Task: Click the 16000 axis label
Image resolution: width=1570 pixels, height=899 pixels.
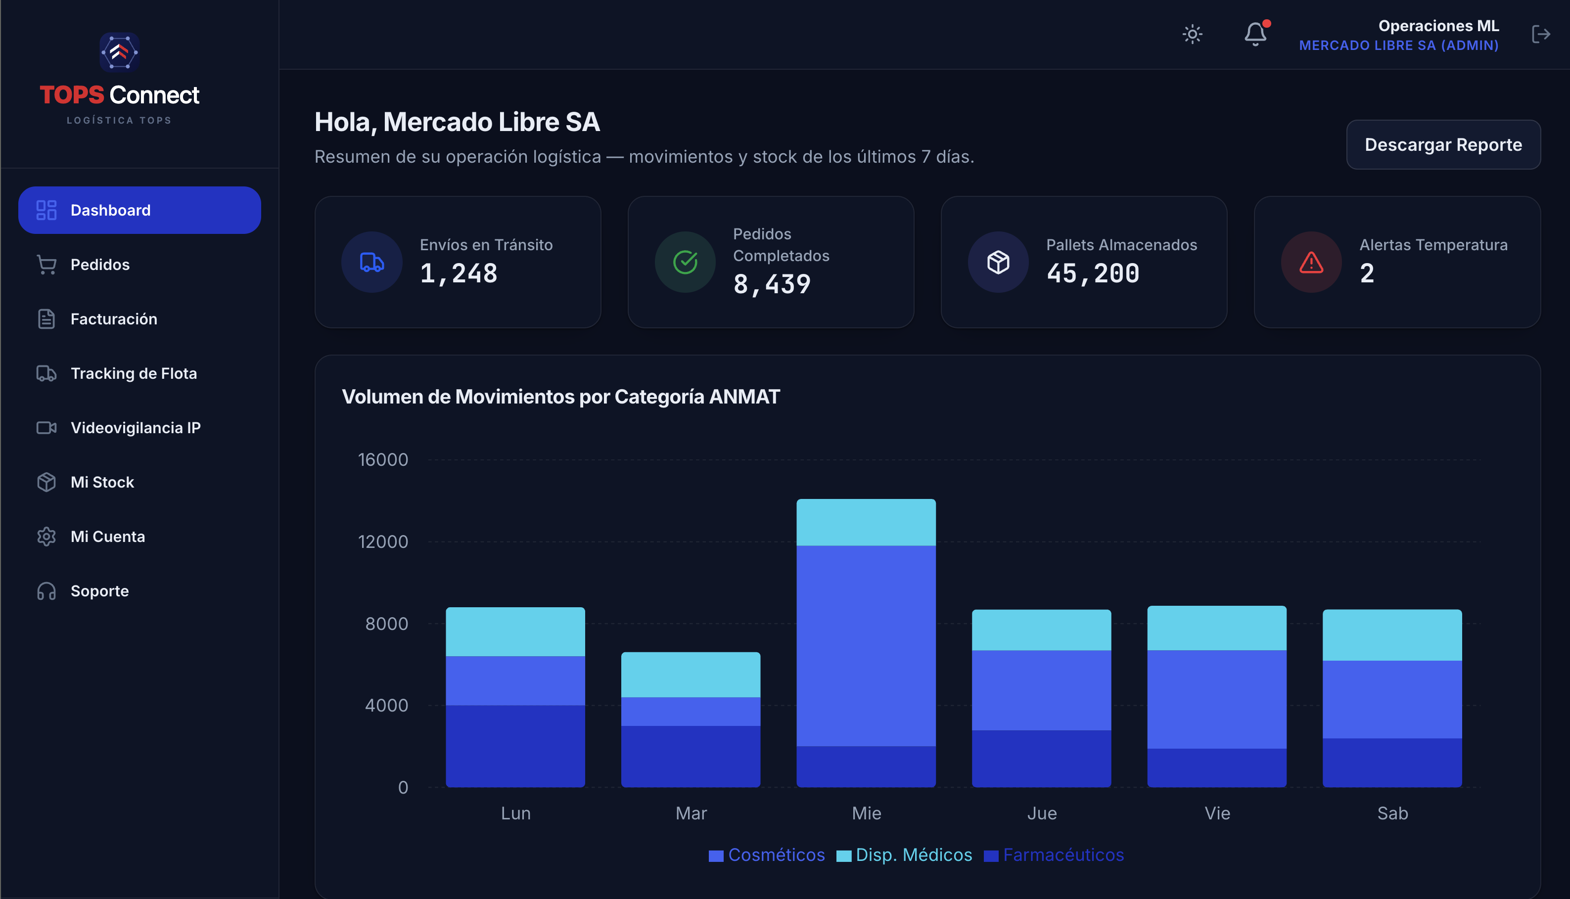Action: coord(383,459)
